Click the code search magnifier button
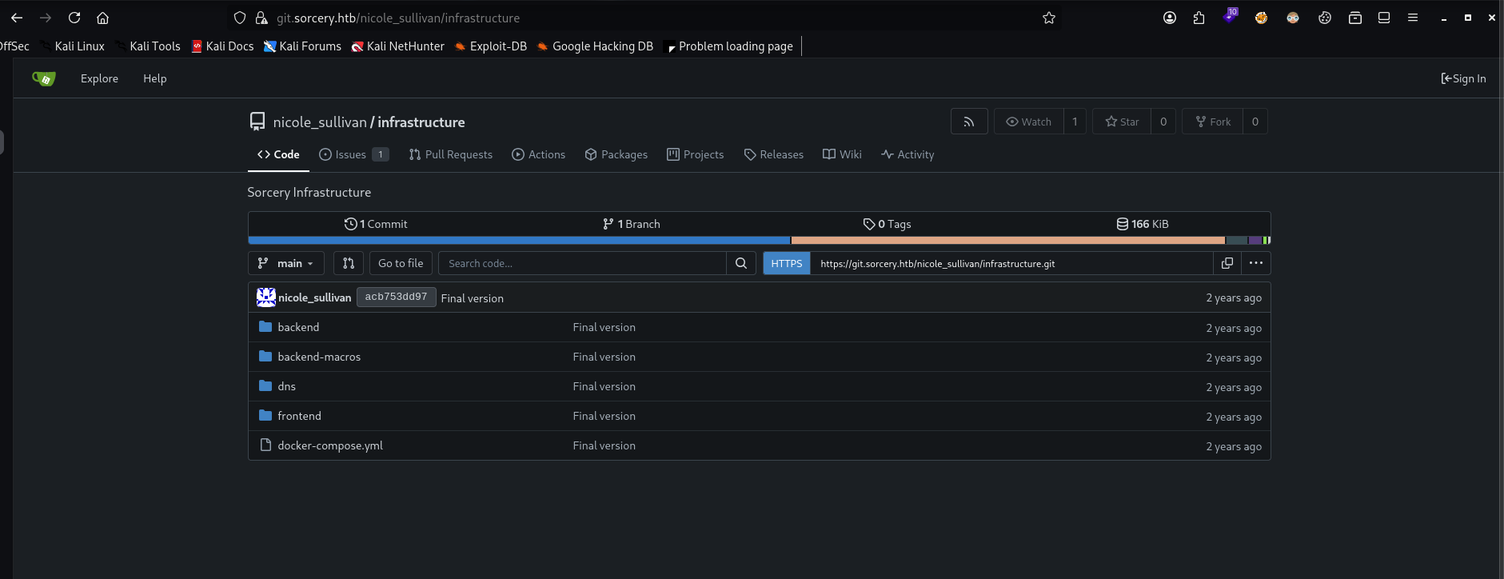Image resolution: width=1504 pixels, height=579 pixels. pyautogui.click(x=741, y=263)
